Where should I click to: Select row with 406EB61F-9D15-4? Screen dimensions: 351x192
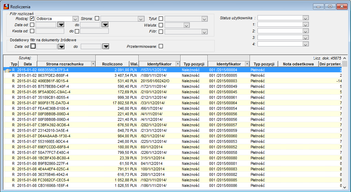click(173, 81)
